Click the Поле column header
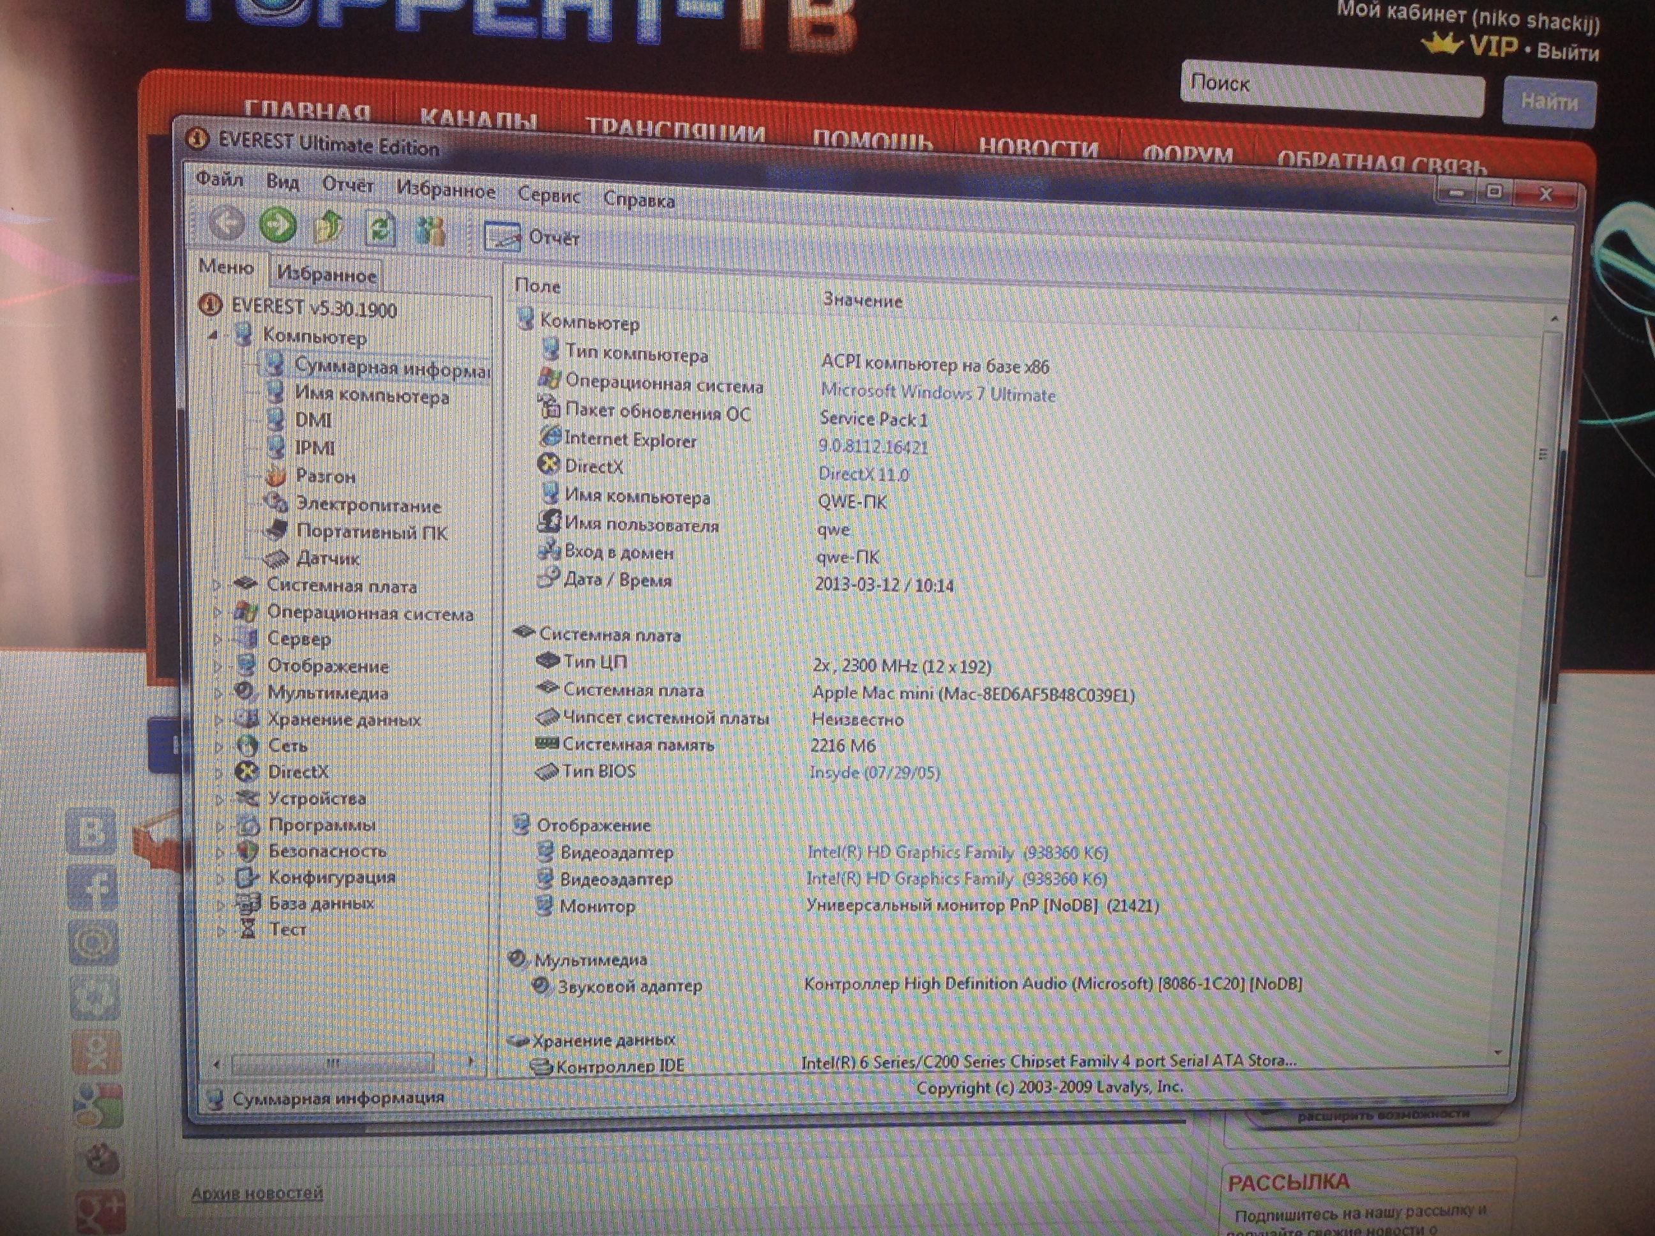Image resolution: width=1655 pixels, height=1236 pixels. click(537, 285)
